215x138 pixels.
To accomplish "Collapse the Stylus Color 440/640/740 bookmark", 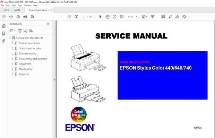I will [x=10, y=38].
